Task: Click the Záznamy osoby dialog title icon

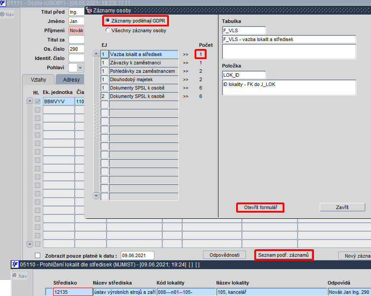Action: [89, 11]
